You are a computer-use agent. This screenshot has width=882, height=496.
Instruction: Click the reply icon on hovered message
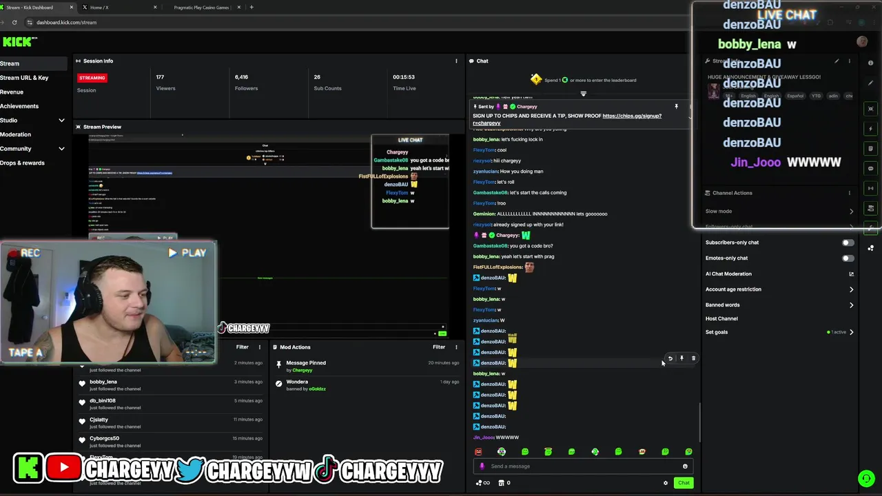pos(670,358)
